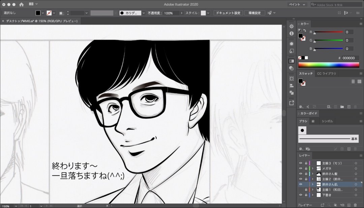364x208 pixels.
Task: Create new color group folder in Swatches
Action: [342, 107]
